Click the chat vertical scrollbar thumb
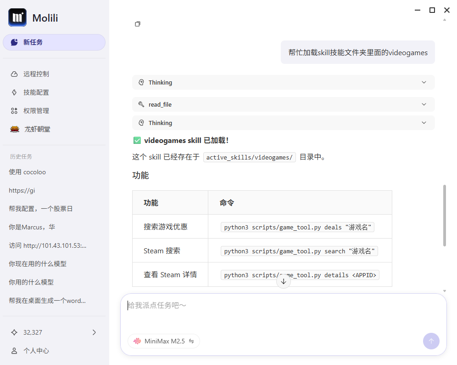Viewport: 457px width, 365px height. tap(444, 215)
